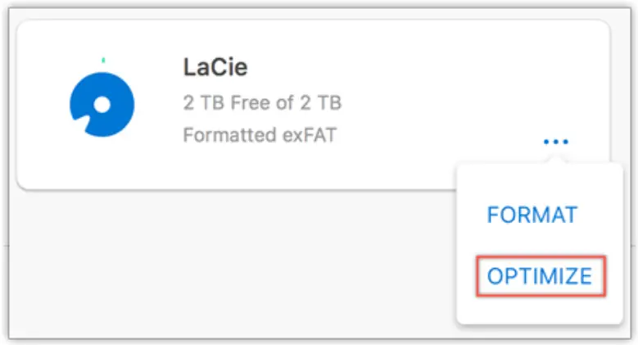Viewport: 638px width, 345px height.
Task: Click the white center hole of the disk icon
Action: point(102,105)
